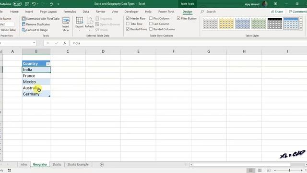Click the Refresh table data button
Screen dimensions: 307x173
89,22
